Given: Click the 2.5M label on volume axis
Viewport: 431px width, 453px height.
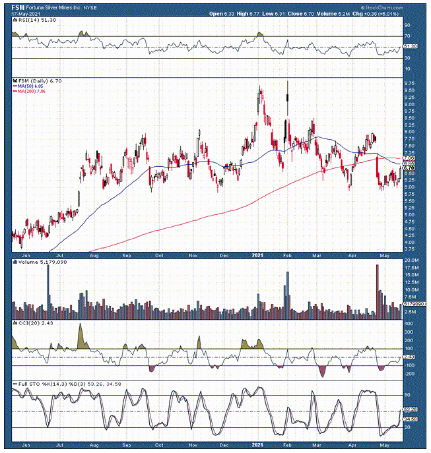Looking at the screenshot, I should [411, 312].
